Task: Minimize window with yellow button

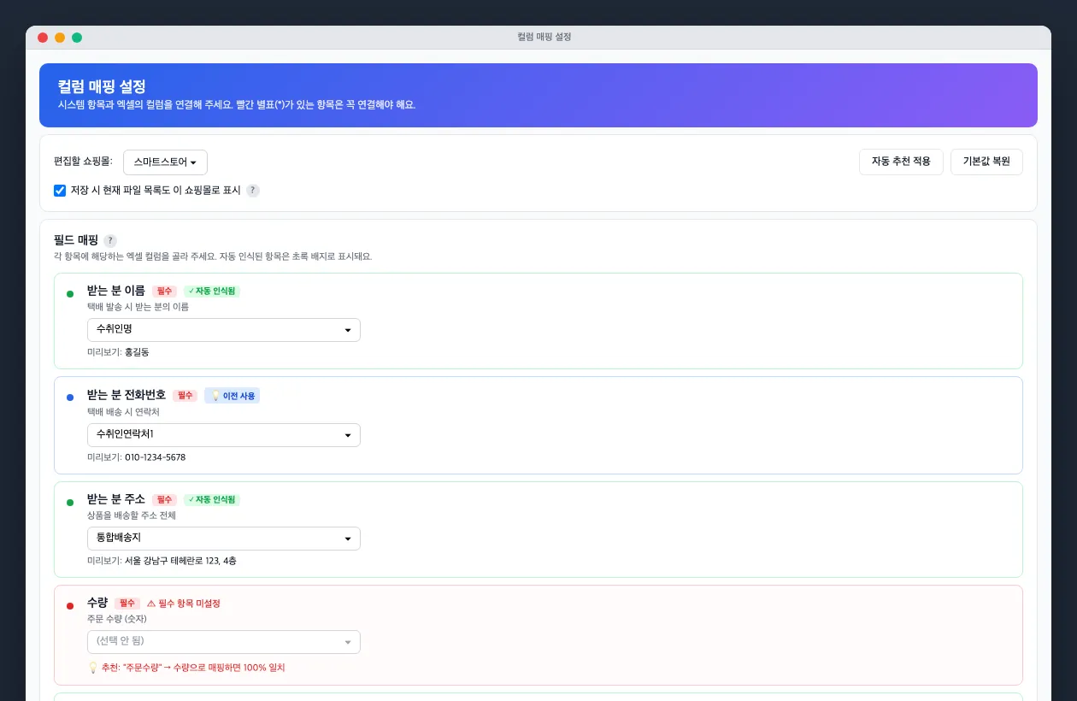Action: tap(60, 38)
